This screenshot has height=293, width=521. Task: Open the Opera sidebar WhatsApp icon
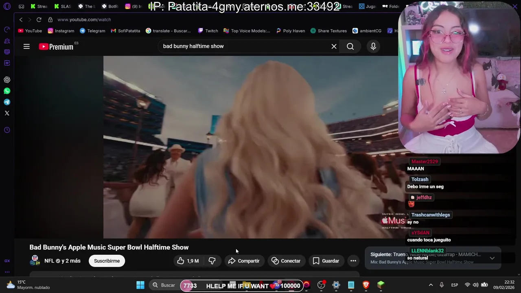pos(7,91)
